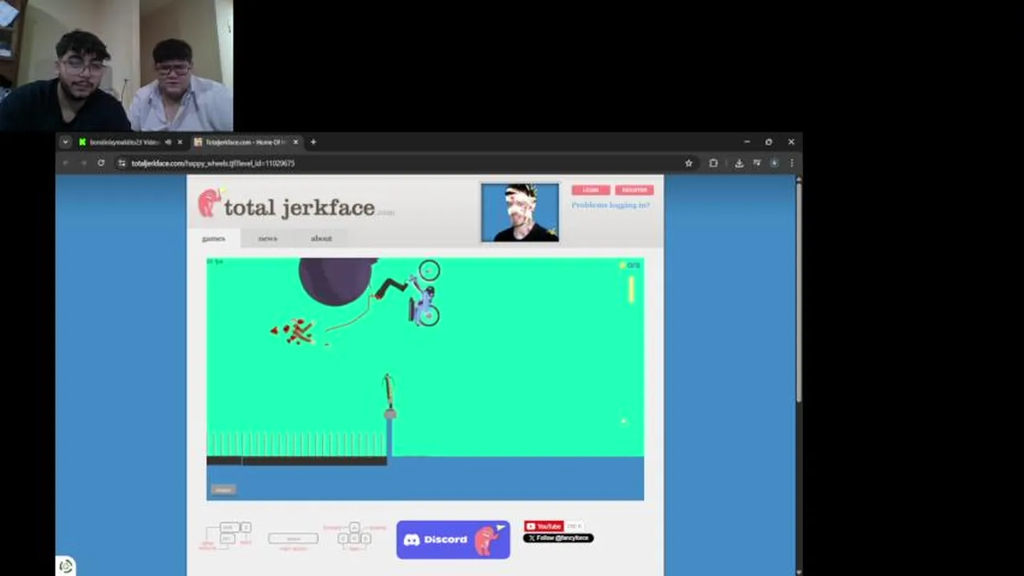Click the X Follow @fancyforce button
Screen dimensions: 1024x576
tap(558, 538)
